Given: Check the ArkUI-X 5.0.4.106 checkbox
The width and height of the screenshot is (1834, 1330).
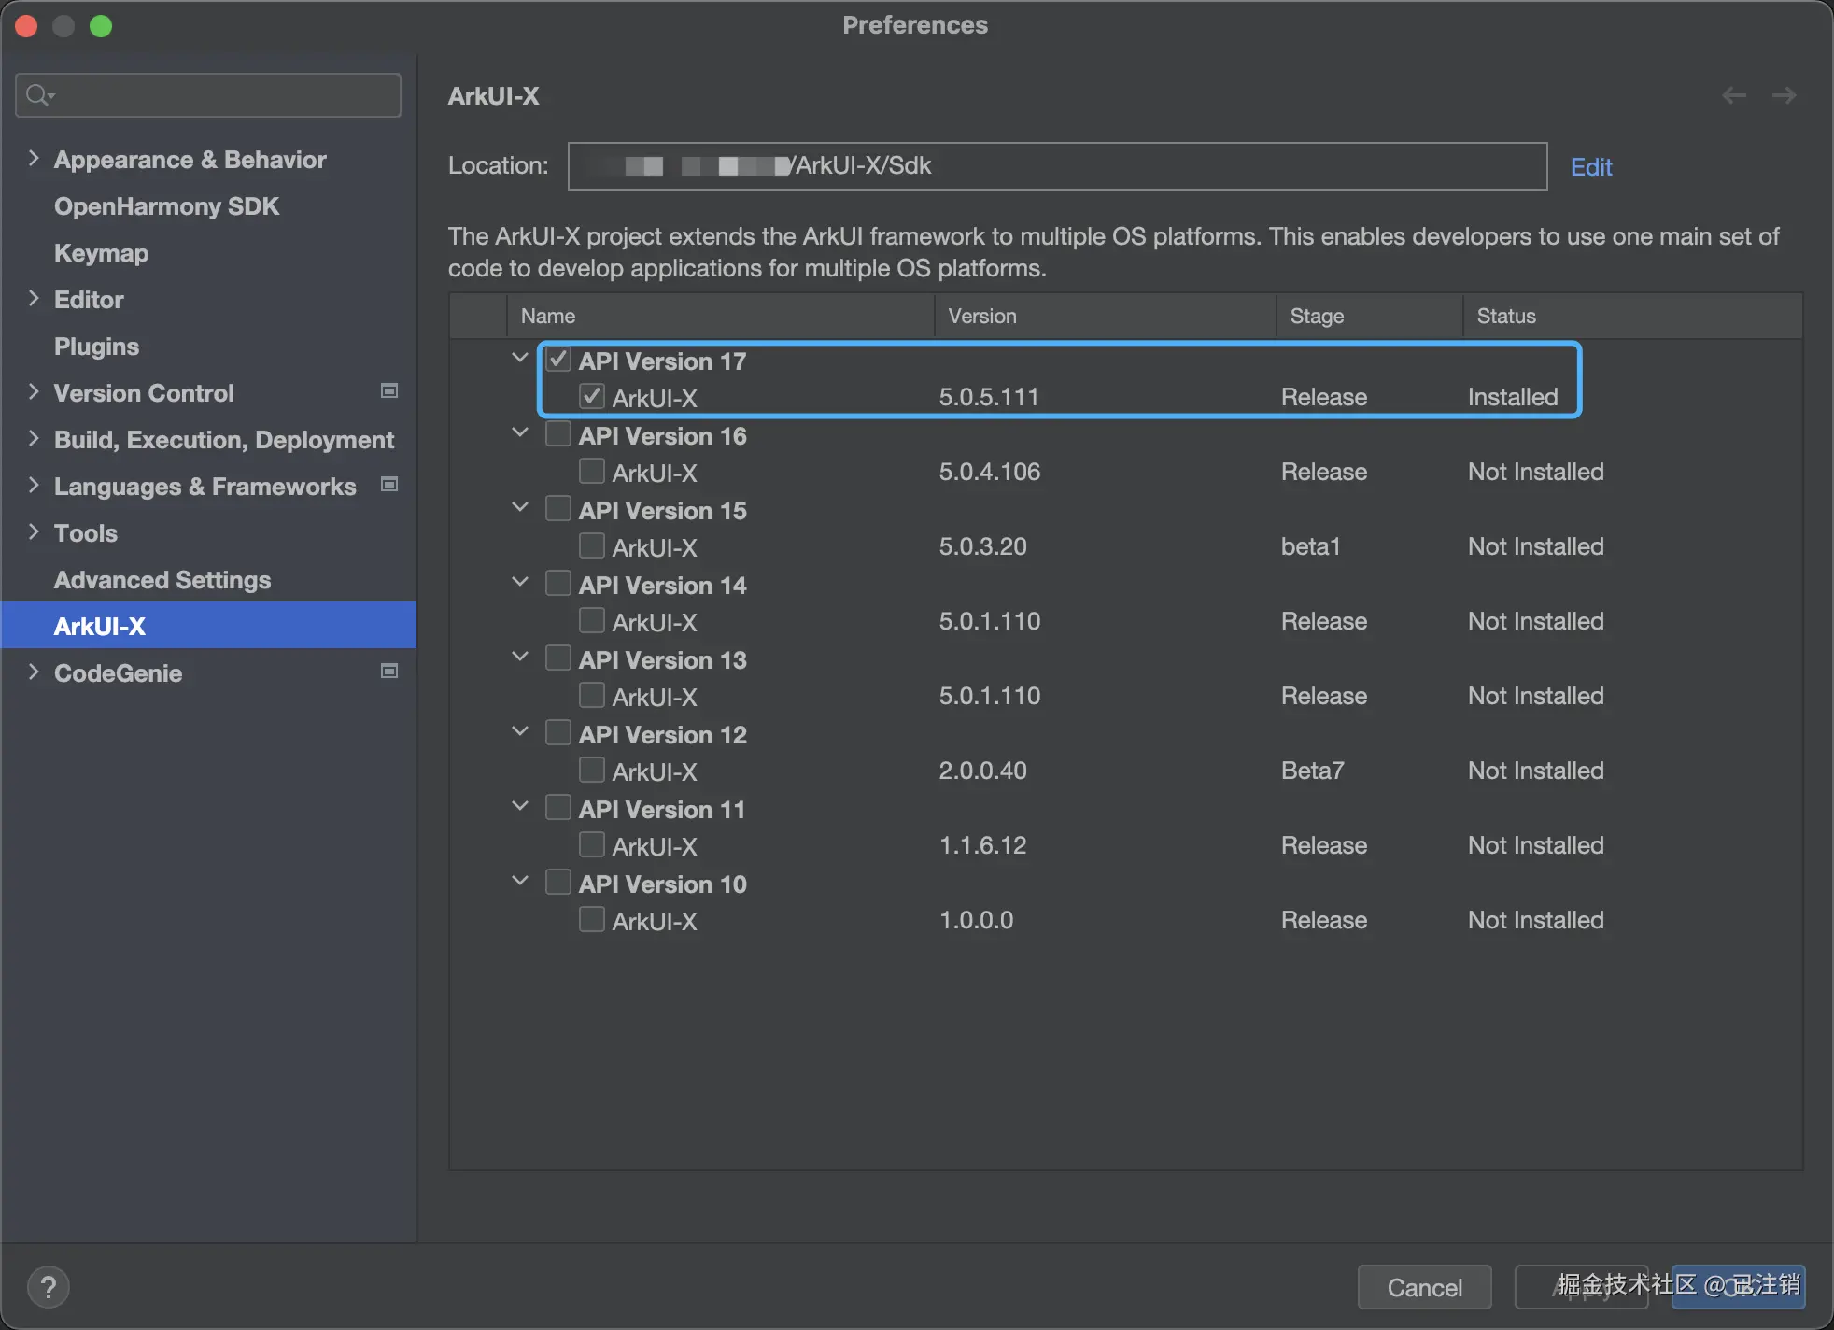Looking at the screenshot, I should [x=591, y=471].
